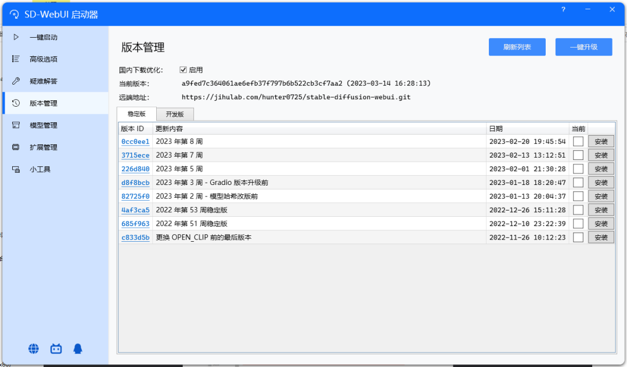Click the 日期 column header

point(527,129)
